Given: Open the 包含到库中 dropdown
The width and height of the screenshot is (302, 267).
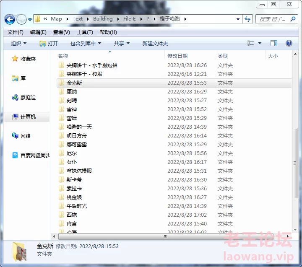Looking at the screenshot, I should click(x=86, y=43).
